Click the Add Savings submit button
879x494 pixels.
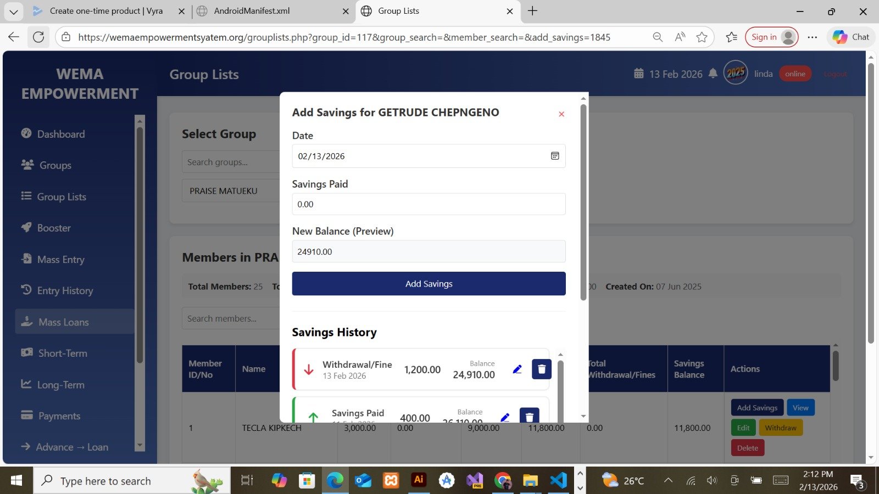tap(429, 283)
